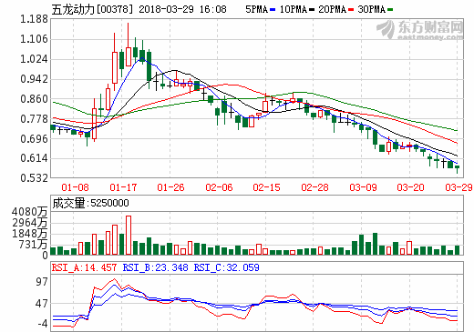Click the timestamp 2018-03-29 16:08
This screenshot has width=474, height=332.
pos(182,9)
